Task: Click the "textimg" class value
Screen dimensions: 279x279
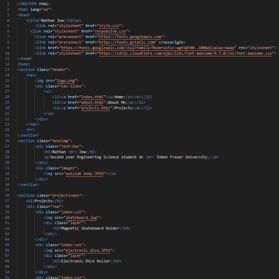Action: [60, 141]
